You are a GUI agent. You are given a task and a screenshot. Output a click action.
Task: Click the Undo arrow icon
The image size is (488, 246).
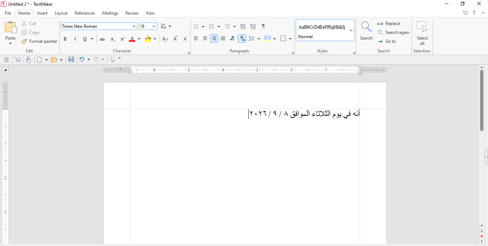point(82,60)
